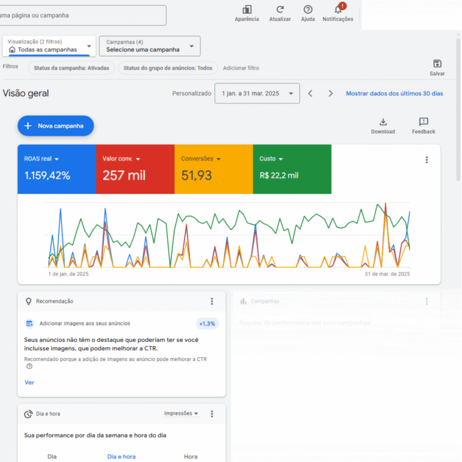Viewport: 462px width, 462px height.
Task: Click the page or campaign search field
Action: point(82,15)
